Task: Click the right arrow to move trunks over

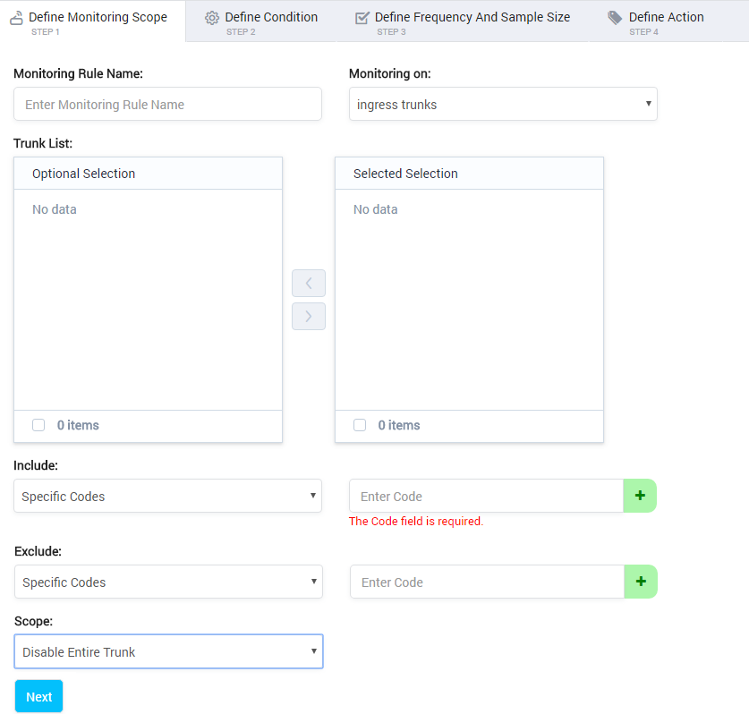Action: (x=308, y=316)
